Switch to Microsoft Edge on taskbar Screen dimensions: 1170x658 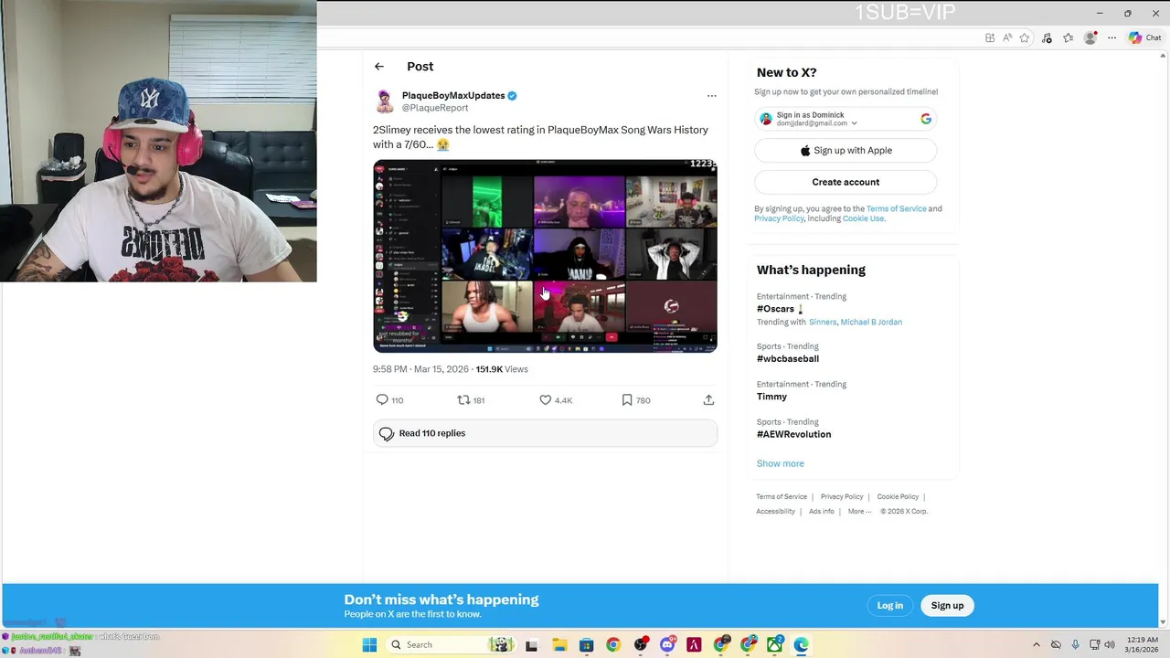click(x=802, y=645)
